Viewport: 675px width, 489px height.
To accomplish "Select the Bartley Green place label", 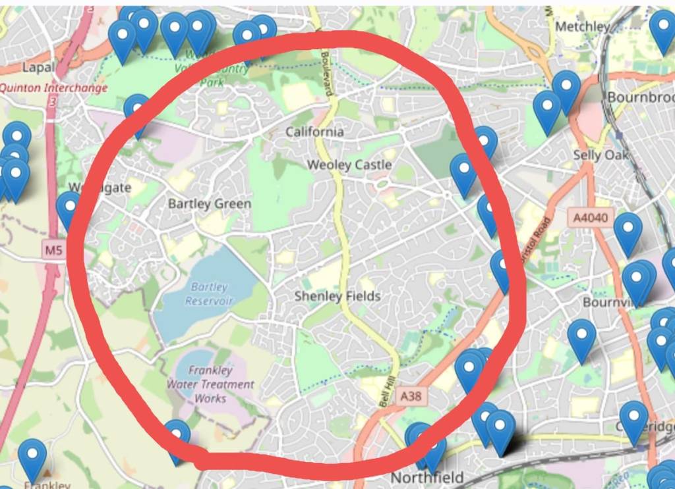I will (x=210, y=203).
